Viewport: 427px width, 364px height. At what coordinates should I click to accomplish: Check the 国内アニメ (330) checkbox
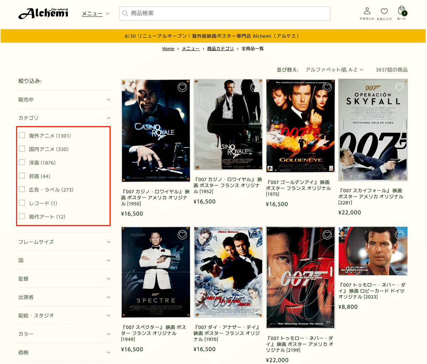[x=22, y=149]
